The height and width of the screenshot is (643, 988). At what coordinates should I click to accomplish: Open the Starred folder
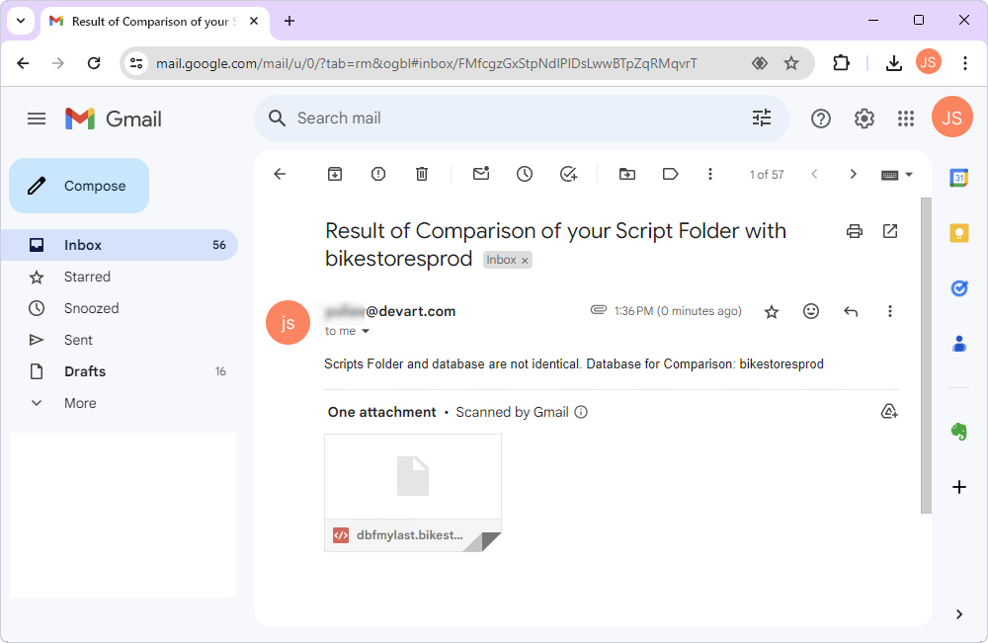[120, 277]
